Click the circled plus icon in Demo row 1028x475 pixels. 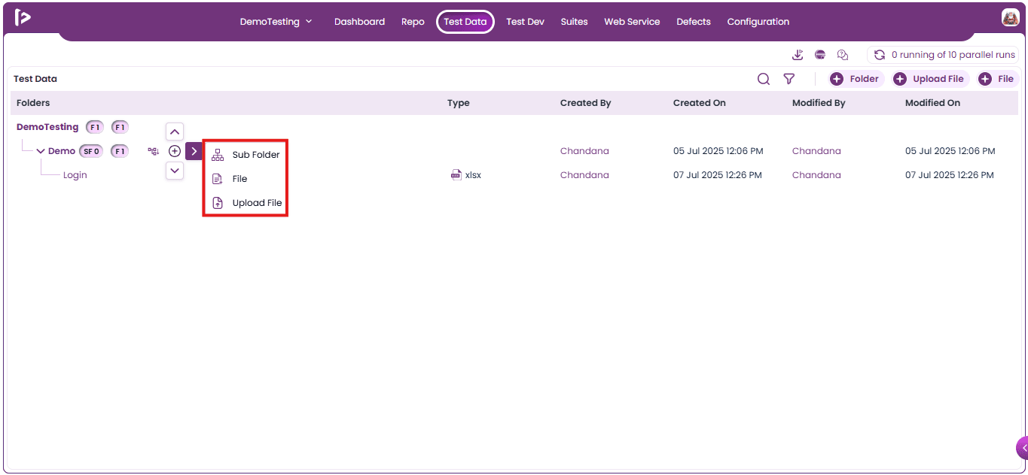175,151
